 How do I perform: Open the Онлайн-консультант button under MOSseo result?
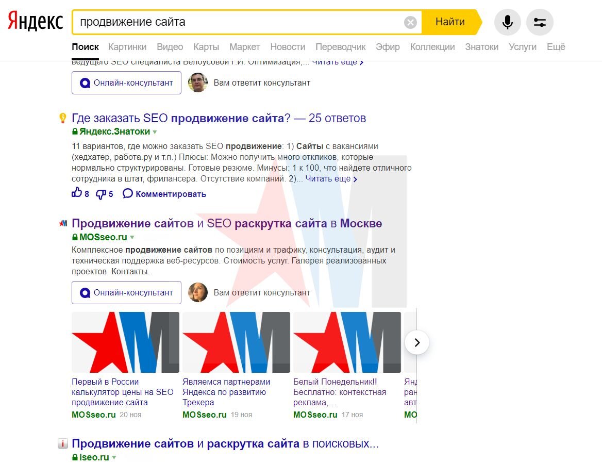coord(126,292)
